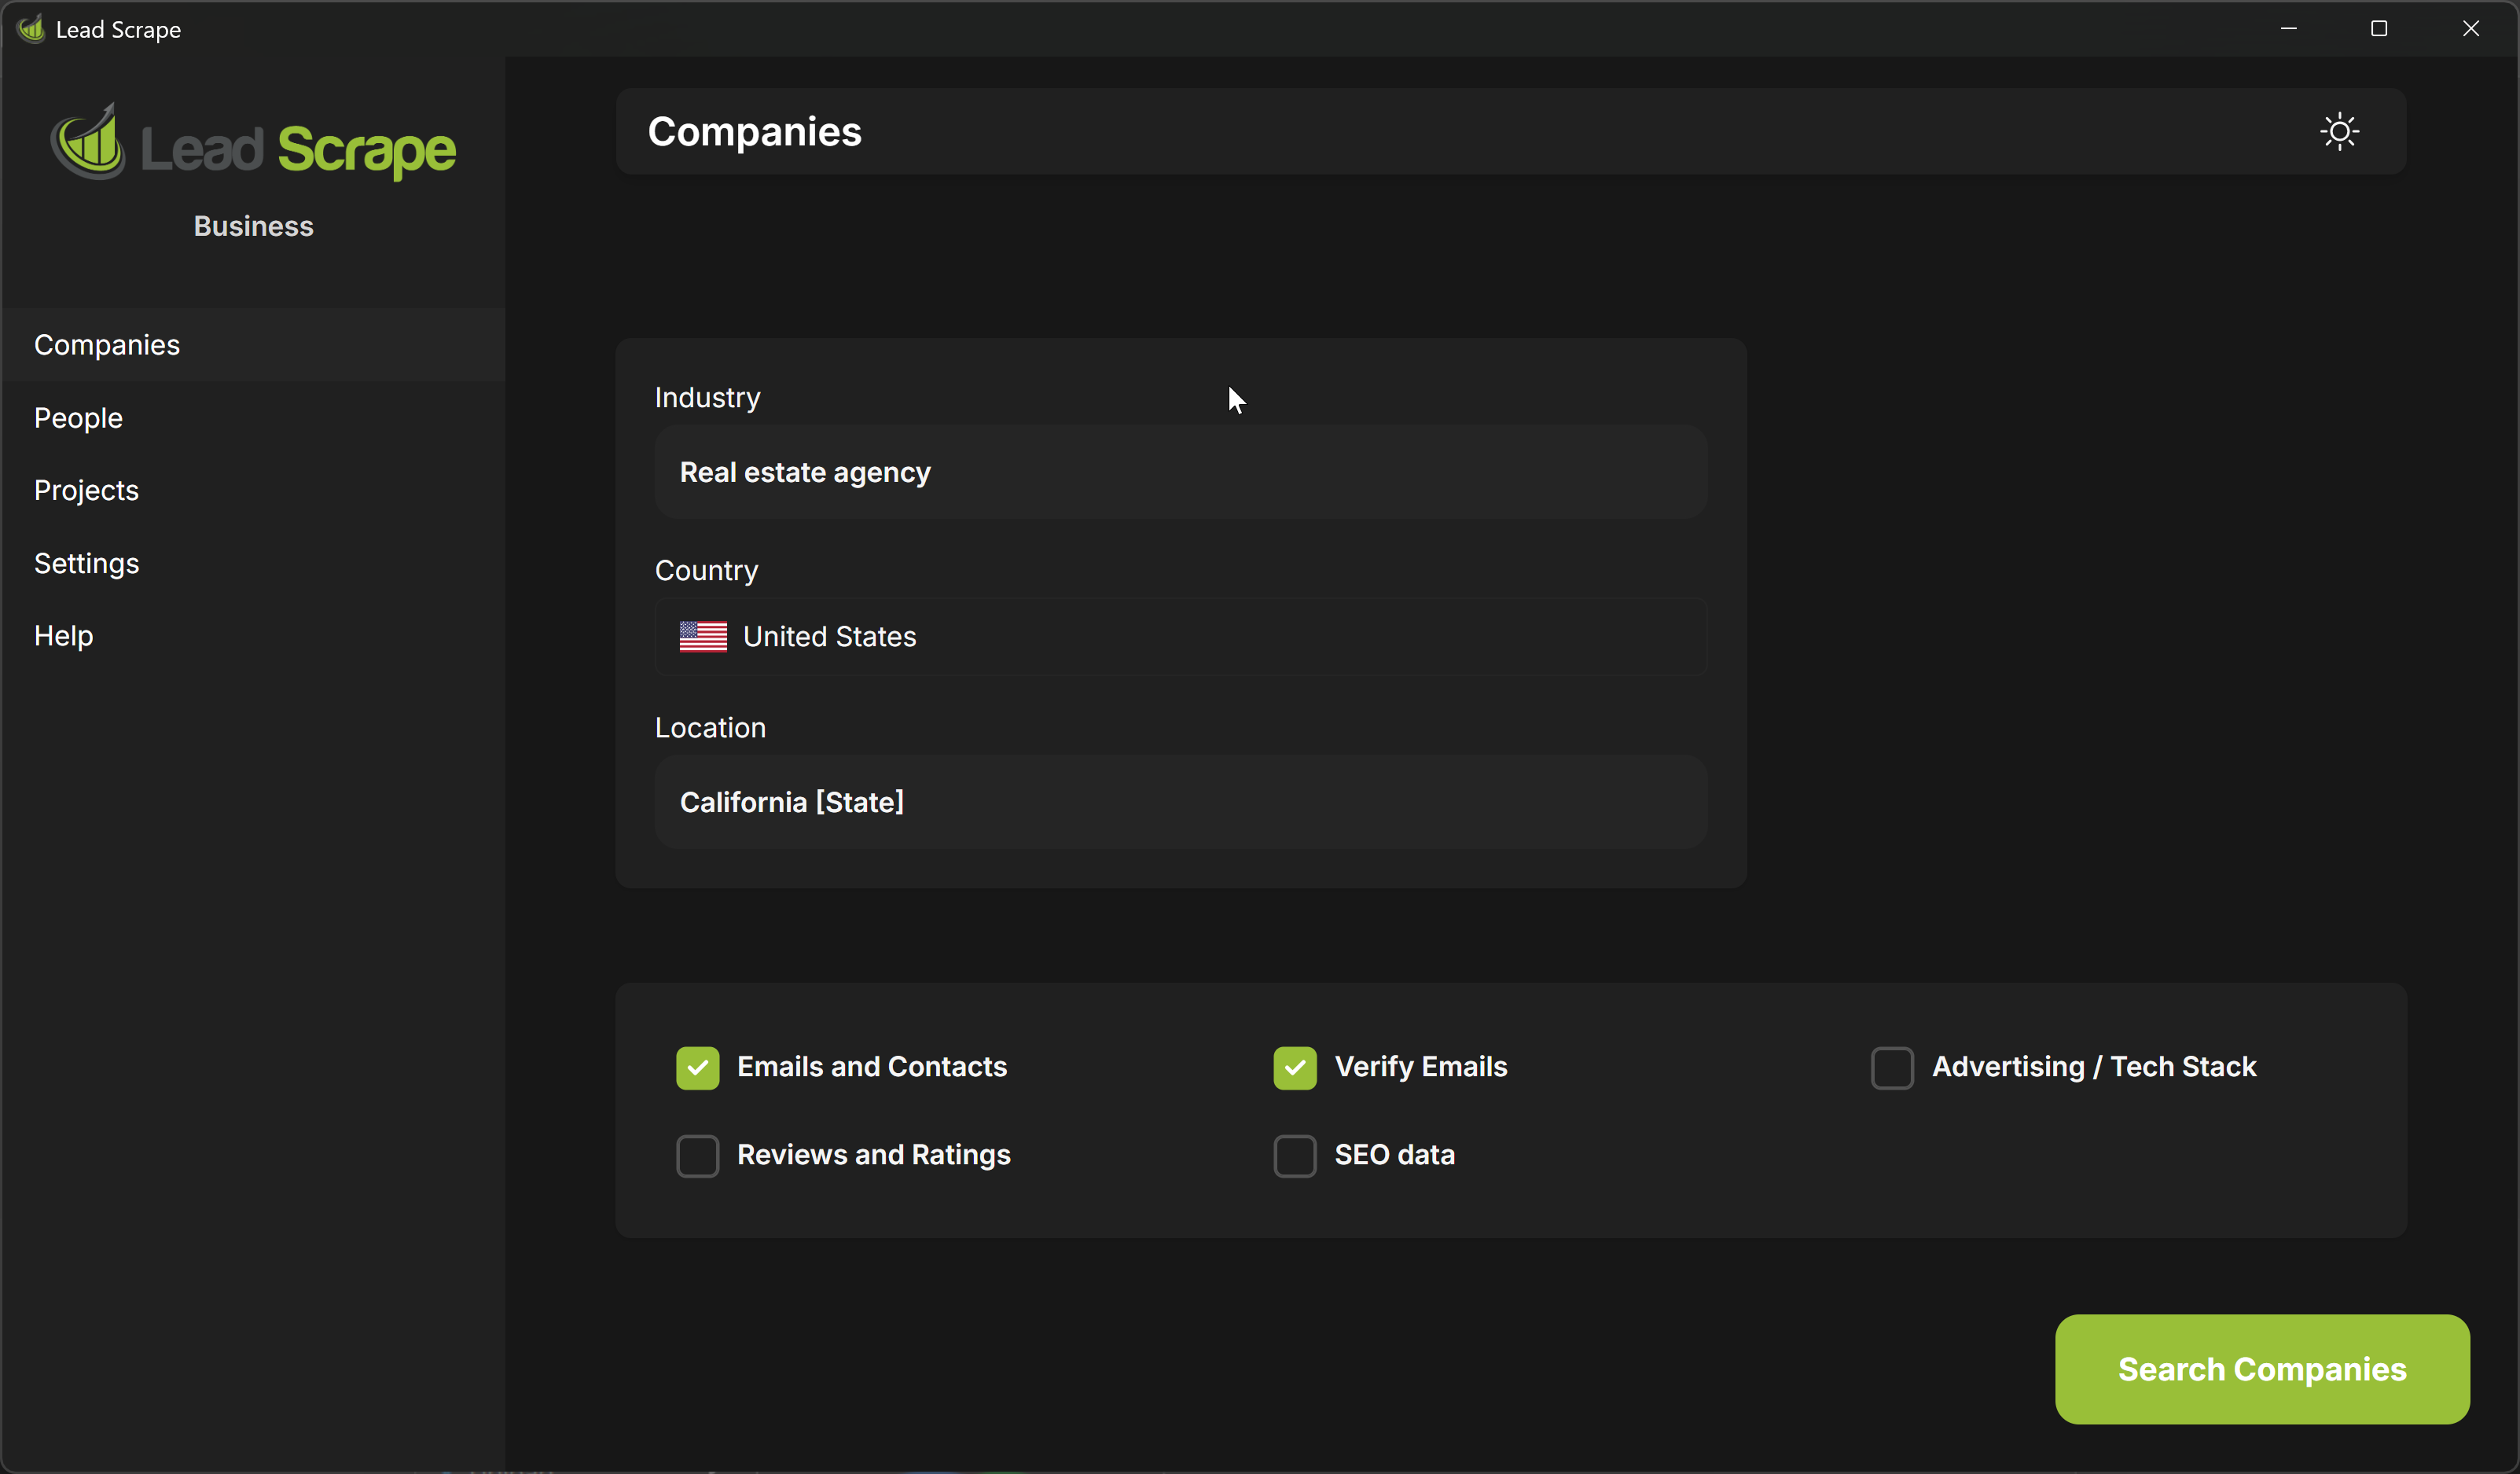Toggle the light/dark theme sun icon

point(2339,132)
